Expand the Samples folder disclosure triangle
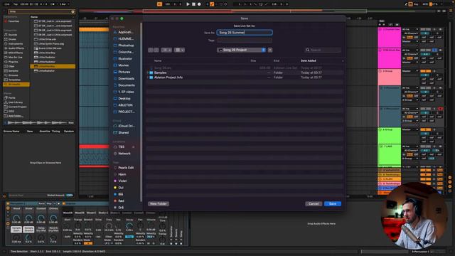 148,73
